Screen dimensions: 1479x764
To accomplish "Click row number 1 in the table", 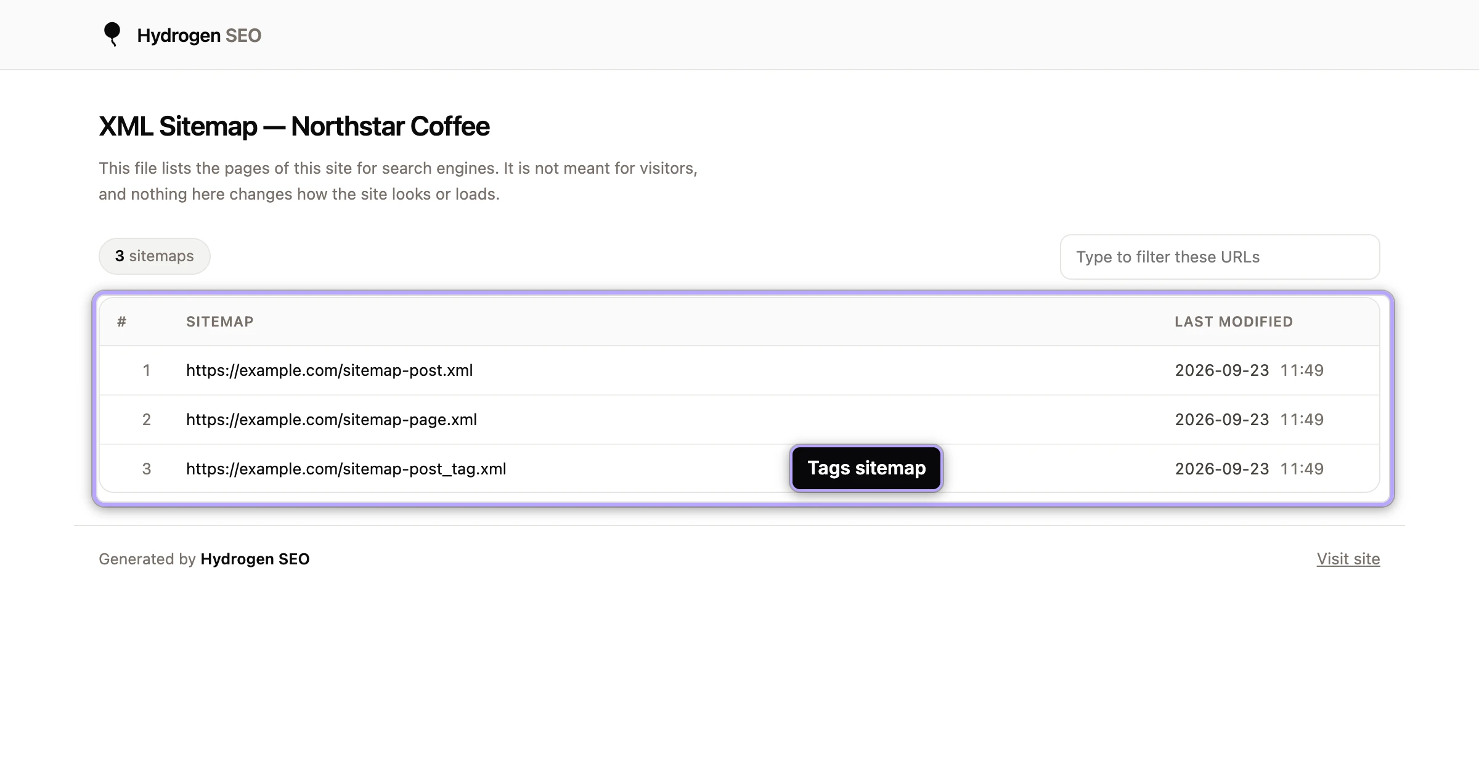I will point(147,370).
